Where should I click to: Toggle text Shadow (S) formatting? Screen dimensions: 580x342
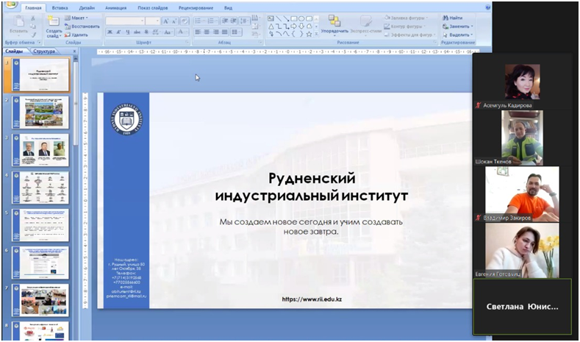[146, 32]
